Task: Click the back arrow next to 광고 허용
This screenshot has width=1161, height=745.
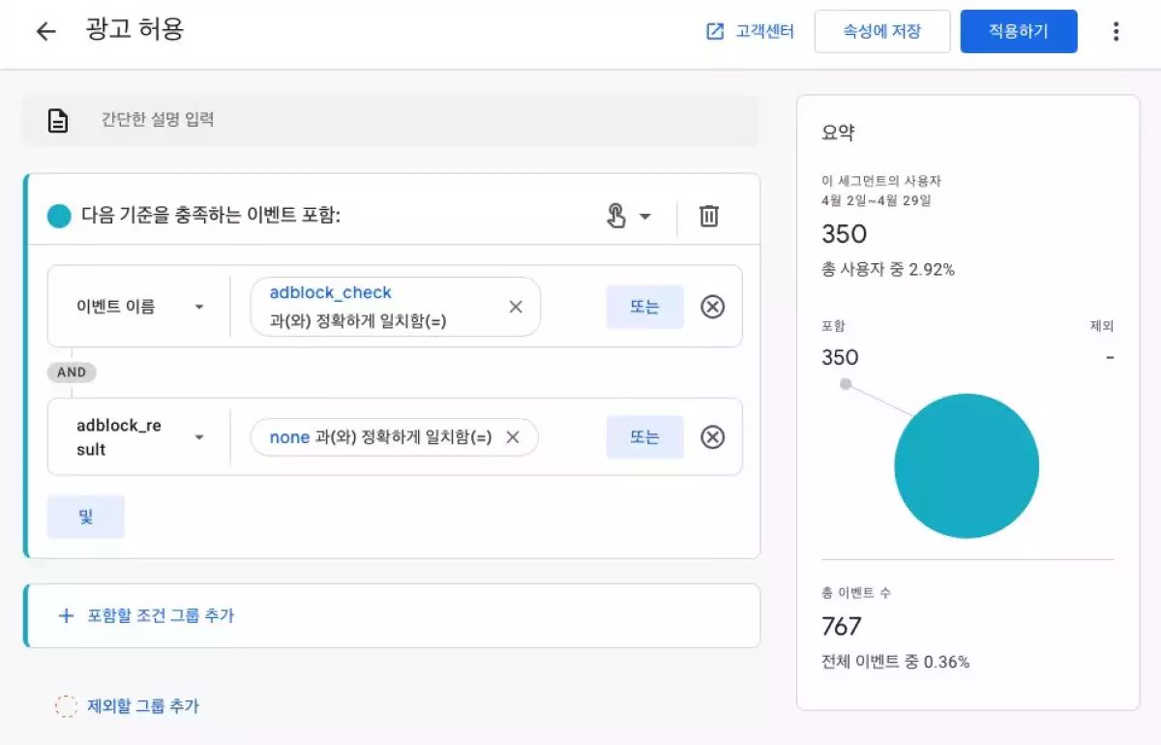Action: coord(45,31)
